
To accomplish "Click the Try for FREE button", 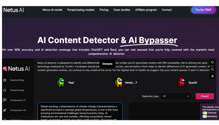I will (x=203, y=10).
